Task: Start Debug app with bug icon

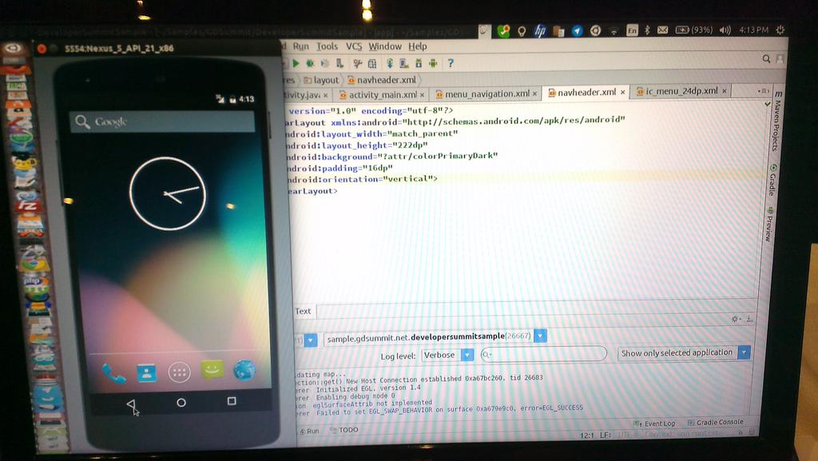Action: click(x=310, y=63)
